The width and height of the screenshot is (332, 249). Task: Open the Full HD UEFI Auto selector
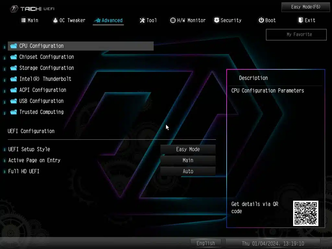[188, 171]
